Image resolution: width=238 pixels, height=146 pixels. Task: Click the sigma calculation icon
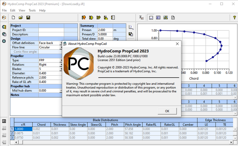click(x=141, y=18)
